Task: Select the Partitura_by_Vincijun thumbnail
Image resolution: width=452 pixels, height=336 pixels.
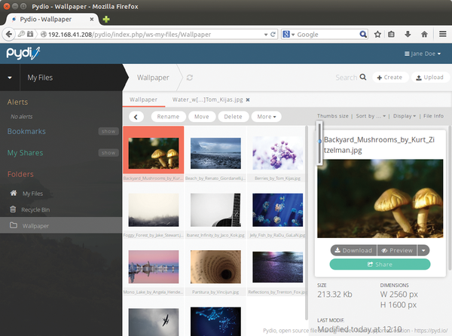Action: coord(215,267)
